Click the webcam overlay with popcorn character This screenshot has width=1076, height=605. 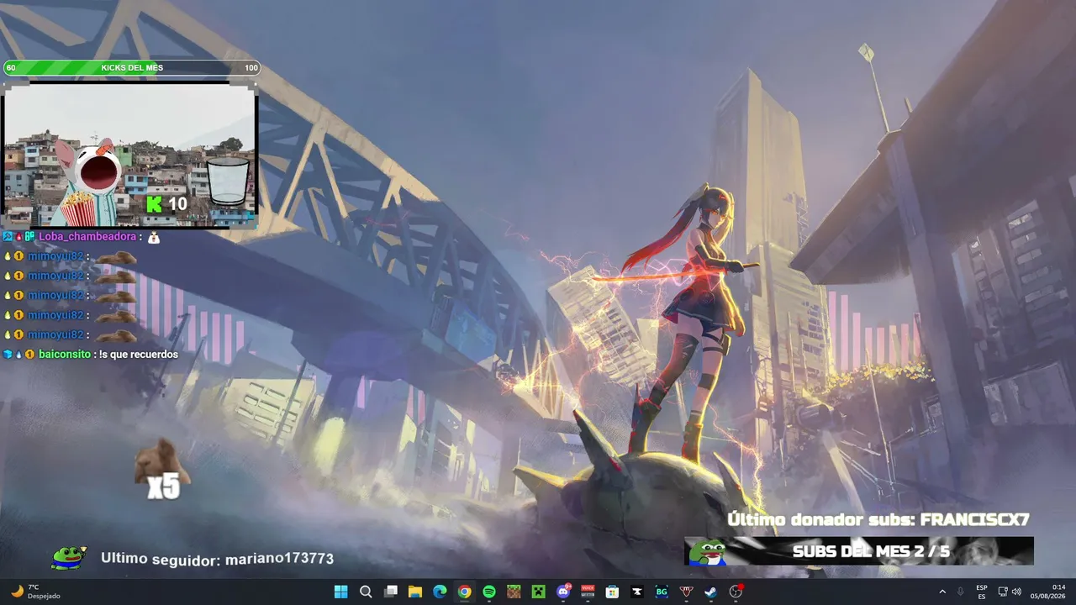point(129,155)
